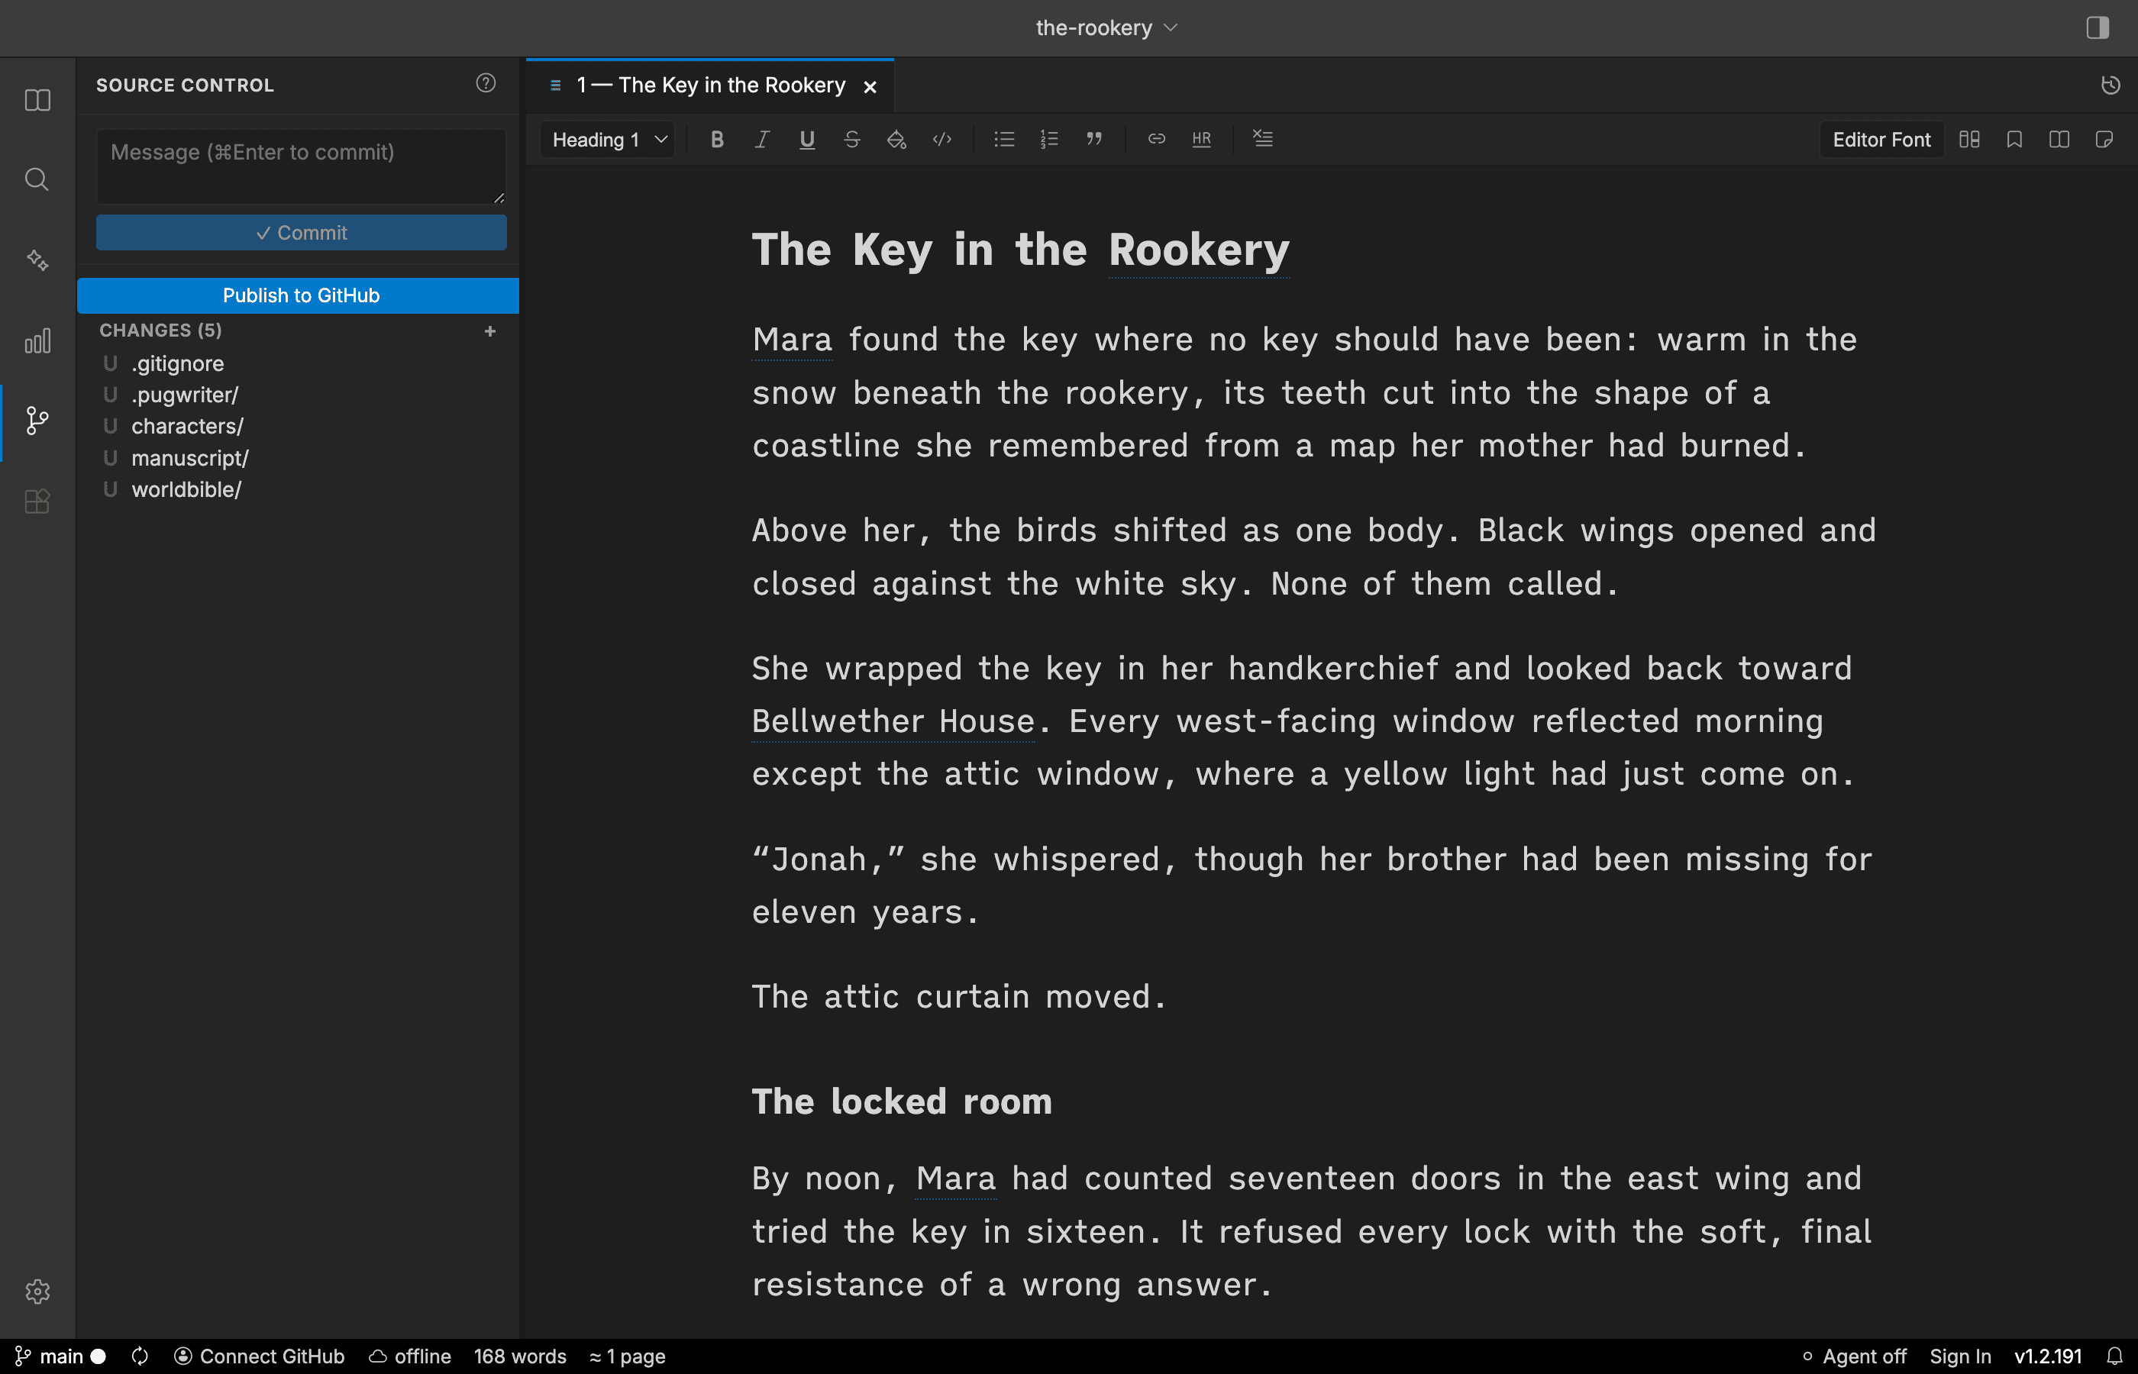The image size is (2138, 1374).
Task: Click the Bellwether House linked term
Action: click(893, 721)
